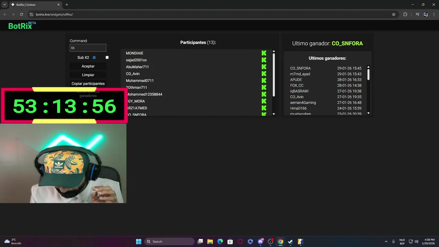Image resolution: width=439 pixels, height=247 pixels.
Task: Open Task View on the taskbar
Action: (x=200, y=242)
